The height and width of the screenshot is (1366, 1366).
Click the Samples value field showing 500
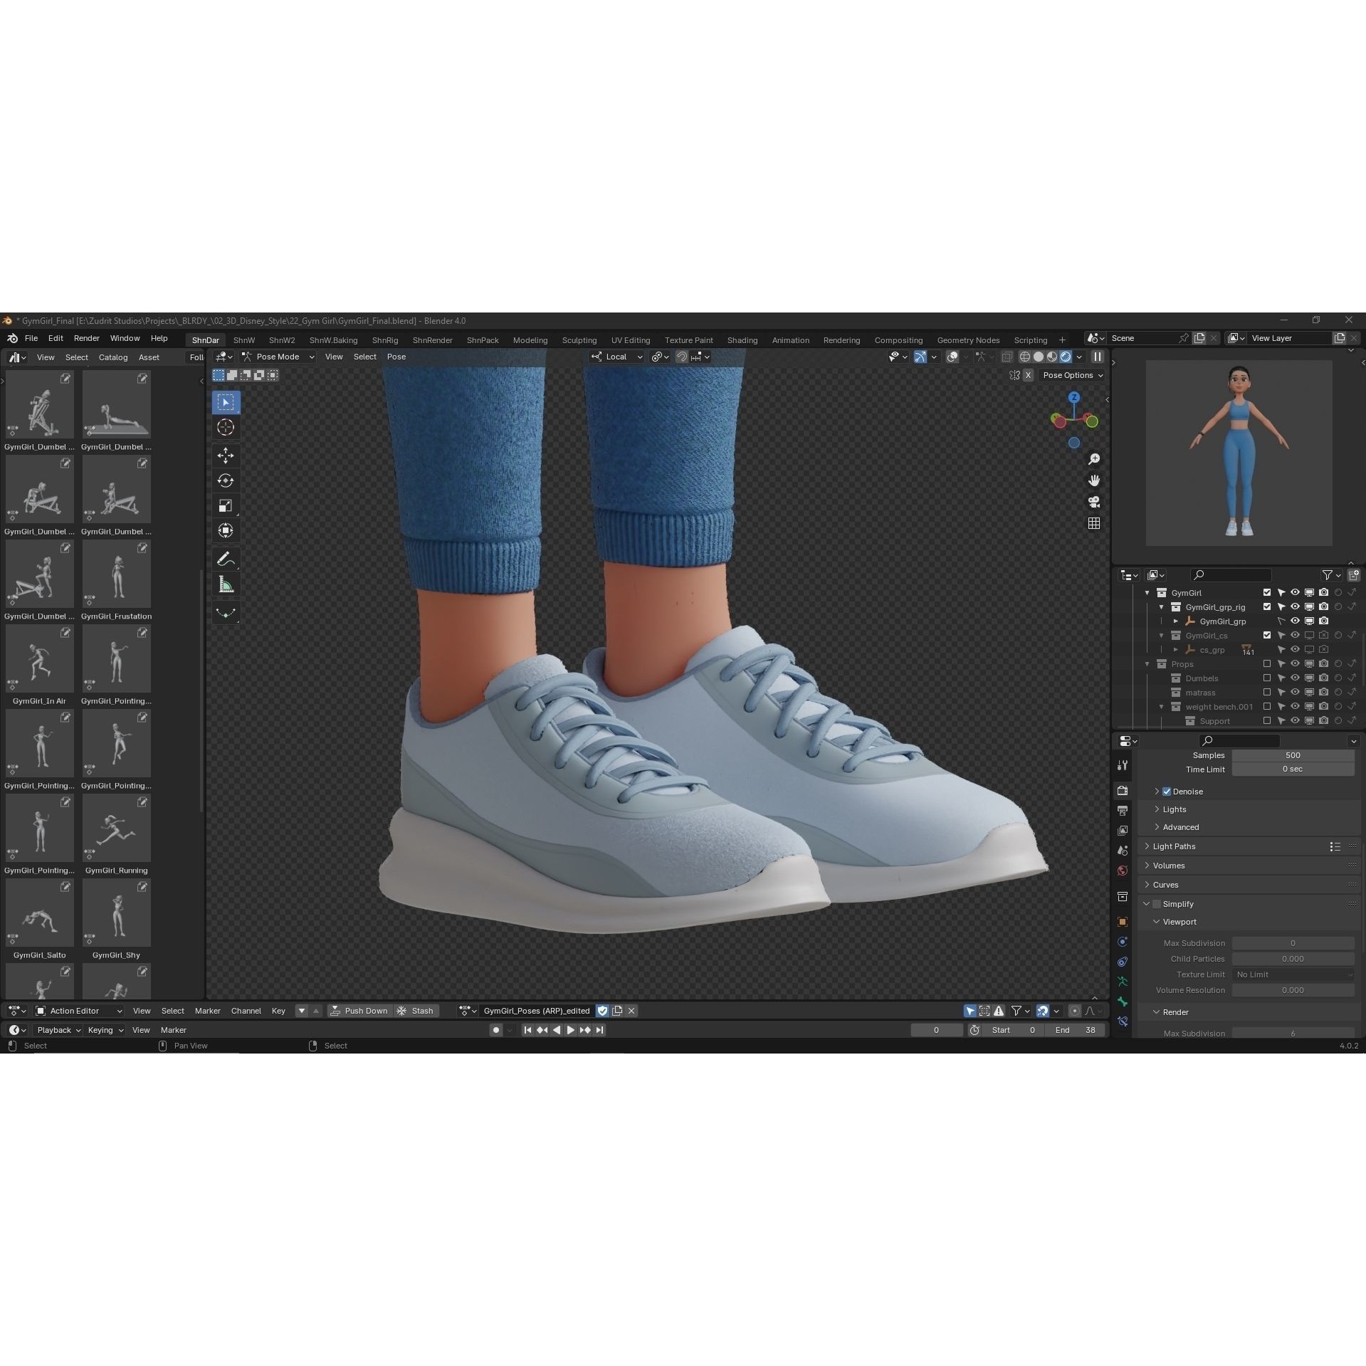coord(1292,755)
